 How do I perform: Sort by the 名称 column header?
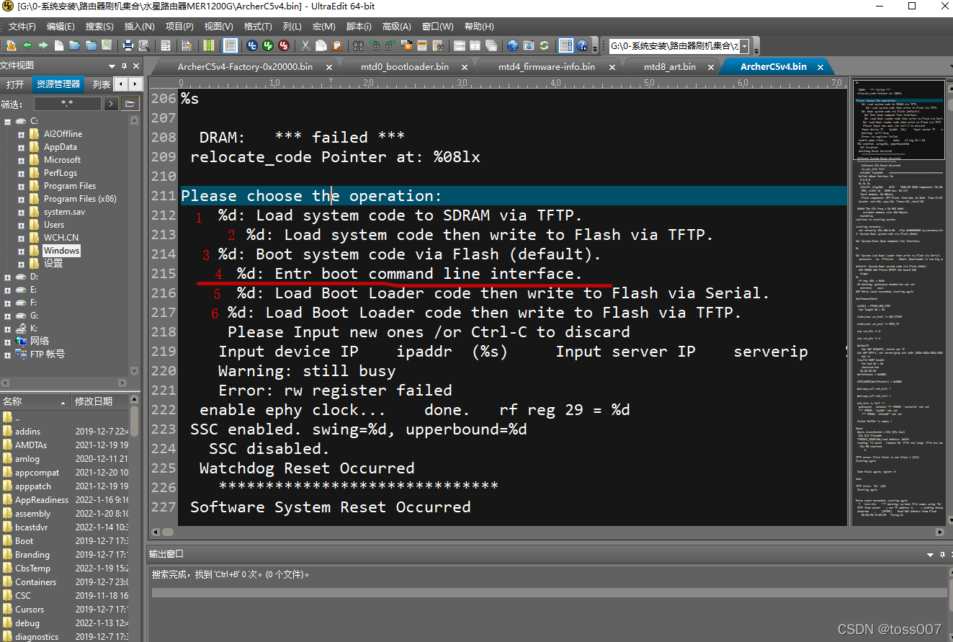pos(35,401)
